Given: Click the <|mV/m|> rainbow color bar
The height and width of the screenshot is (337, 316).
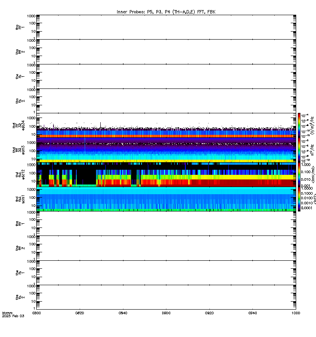Looking at the screenshot, I should click(x=299, y=174).
